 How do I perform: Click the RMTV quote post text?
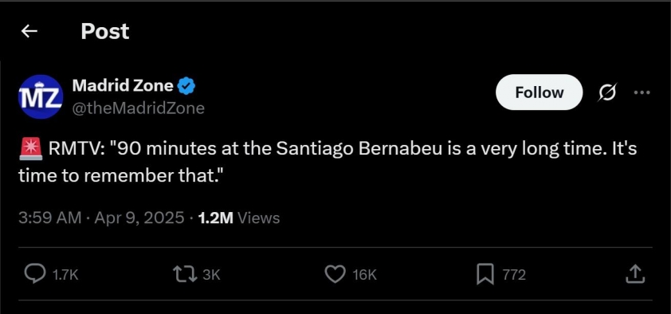point(328,162)
